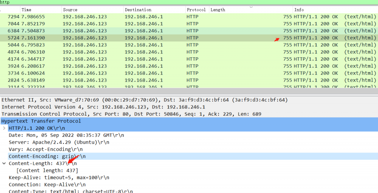The image size is (378, 193).
Task: Select Internet Protocol Version 4 line
Action: click(189, 107)
